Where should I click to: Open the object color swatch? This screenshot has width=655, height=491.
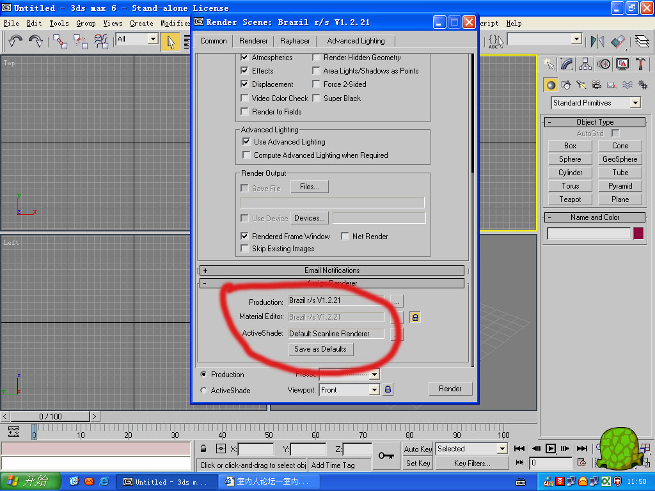click(x=638, y=233)
